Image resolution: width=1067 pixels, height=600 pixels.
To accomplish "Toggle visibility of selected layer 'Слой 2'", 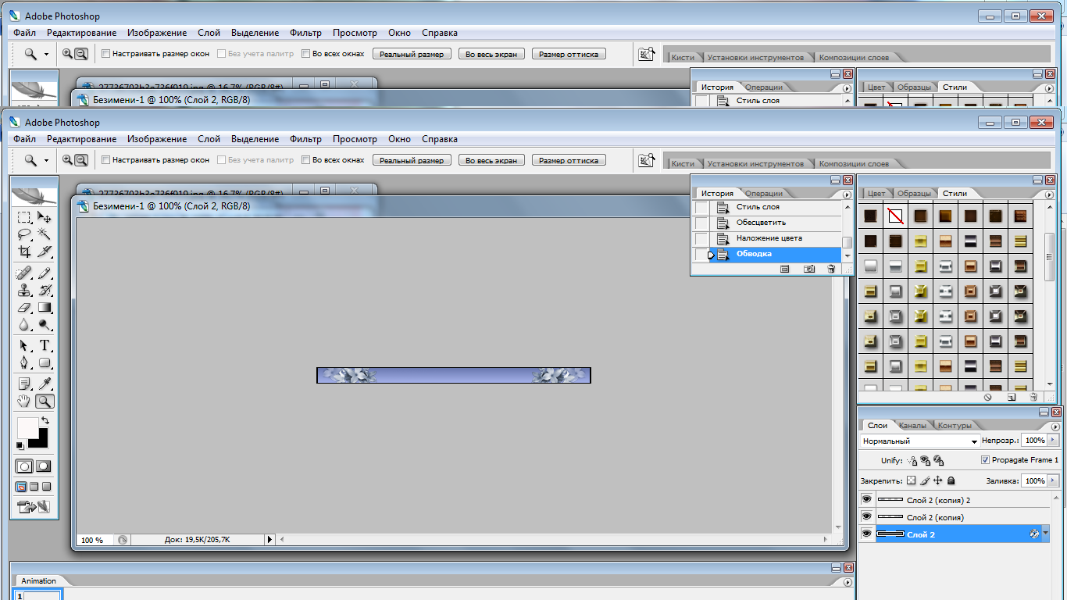I will 866,534.
